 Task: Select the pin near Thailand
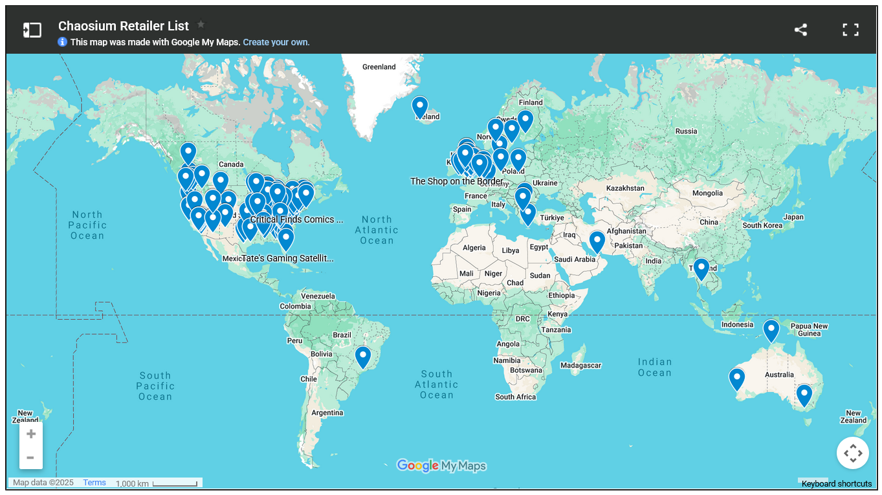pyautogui.click(x=701, y=268)
